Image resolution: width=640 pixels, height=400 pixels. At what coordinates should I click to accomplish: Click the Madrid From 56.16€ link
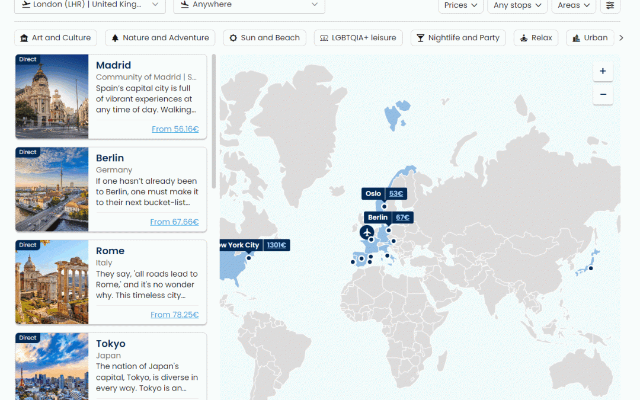click(175, 129)
